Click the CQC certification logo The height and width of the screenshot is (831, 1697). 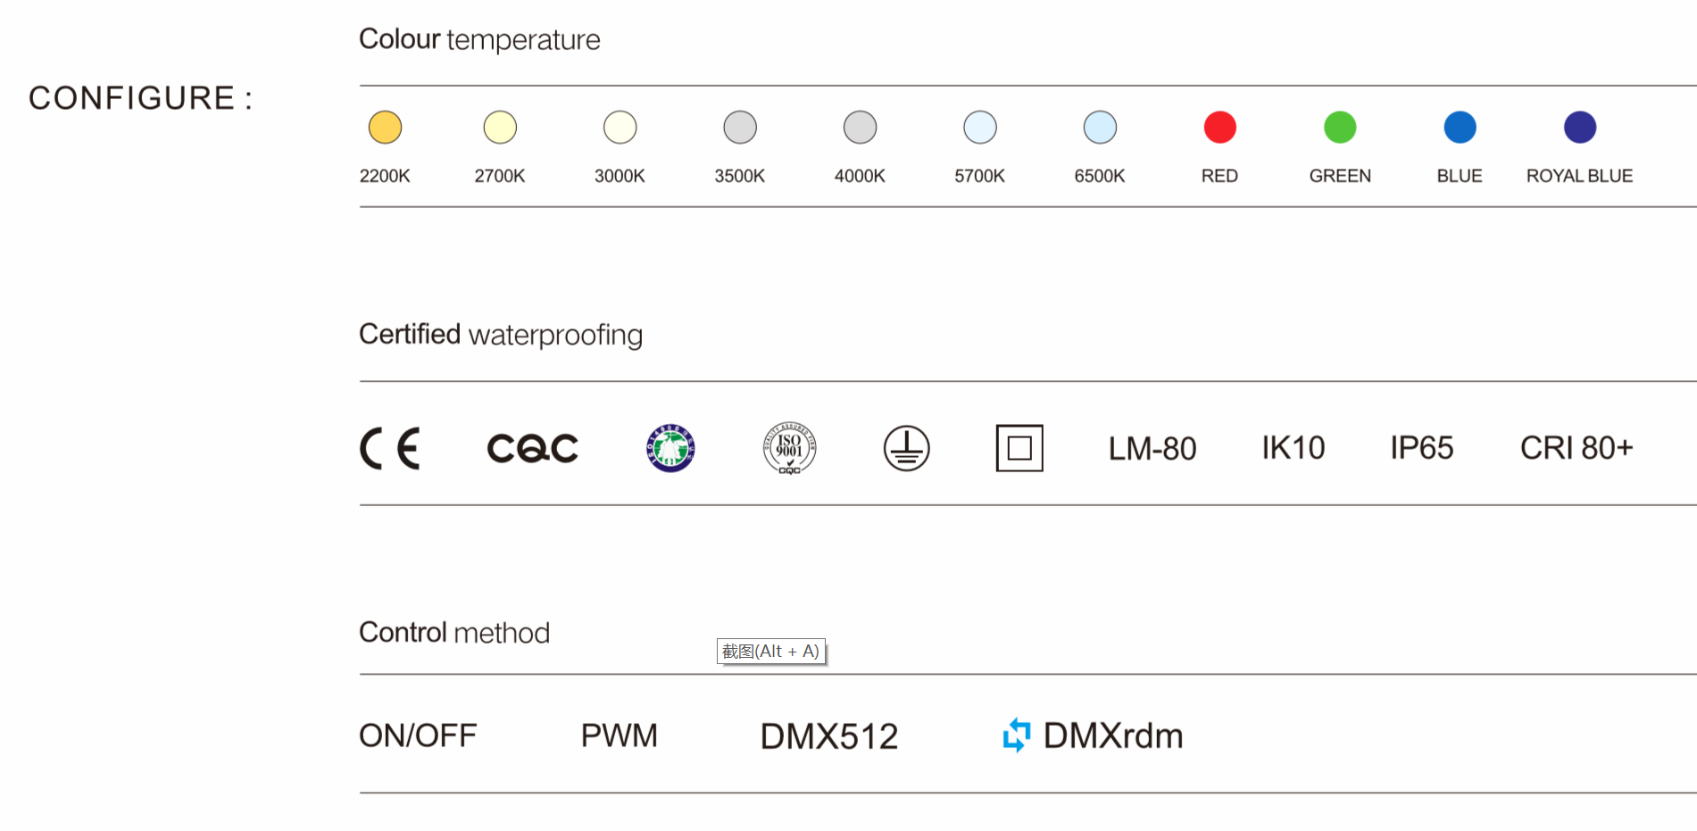pos(532,448)
